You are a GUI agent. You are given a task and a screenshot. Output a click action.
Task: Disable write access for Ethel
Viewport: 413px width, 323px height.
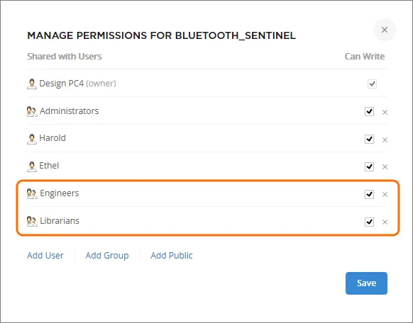tap(369, 166)
